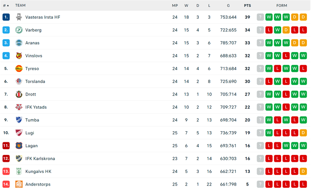Click the Varberg team logo
311x189 pixels.
tap(19, 30)
